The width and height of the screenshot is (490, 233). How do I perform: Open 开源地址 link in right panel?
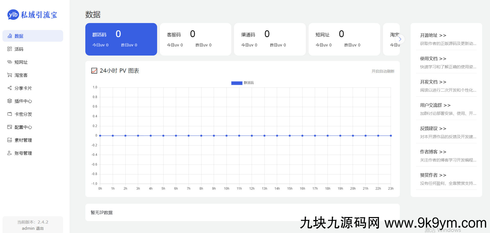click(433, 35)
